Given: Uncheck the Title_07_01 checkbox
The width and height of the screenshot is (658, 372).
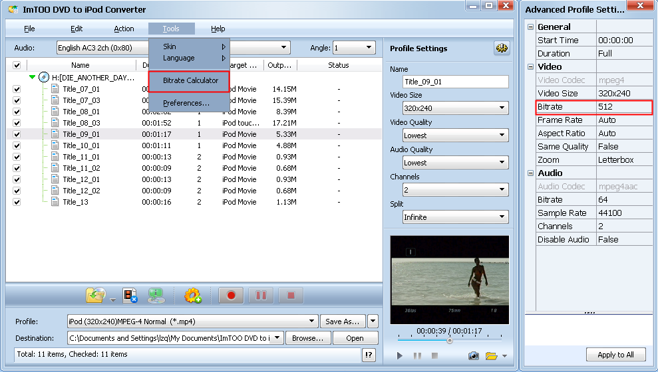Looking at the screenshot, I should (17, 89).
